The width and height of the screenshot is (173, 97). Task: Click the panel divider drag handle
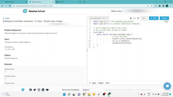tap(87, 50)
